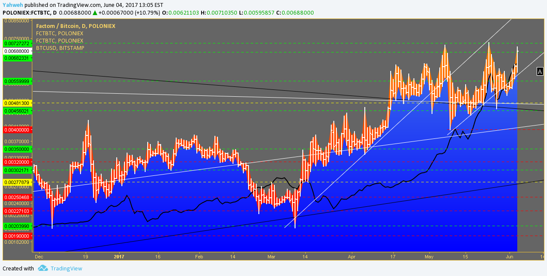
Task: Click the close value C:0.00688000 in header
Action: (295, 13)
